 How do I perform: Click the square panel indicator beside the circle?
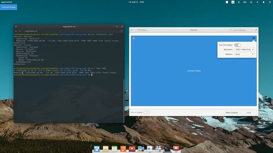click(x=233, y=2)
